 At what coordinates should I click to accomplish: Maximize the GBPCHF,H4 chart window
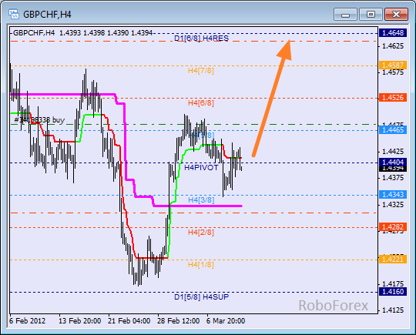coord(371,15)
